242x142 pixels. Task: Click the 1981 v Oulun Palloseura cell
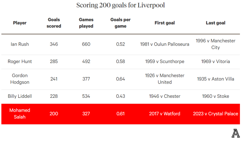coord(165,44)
